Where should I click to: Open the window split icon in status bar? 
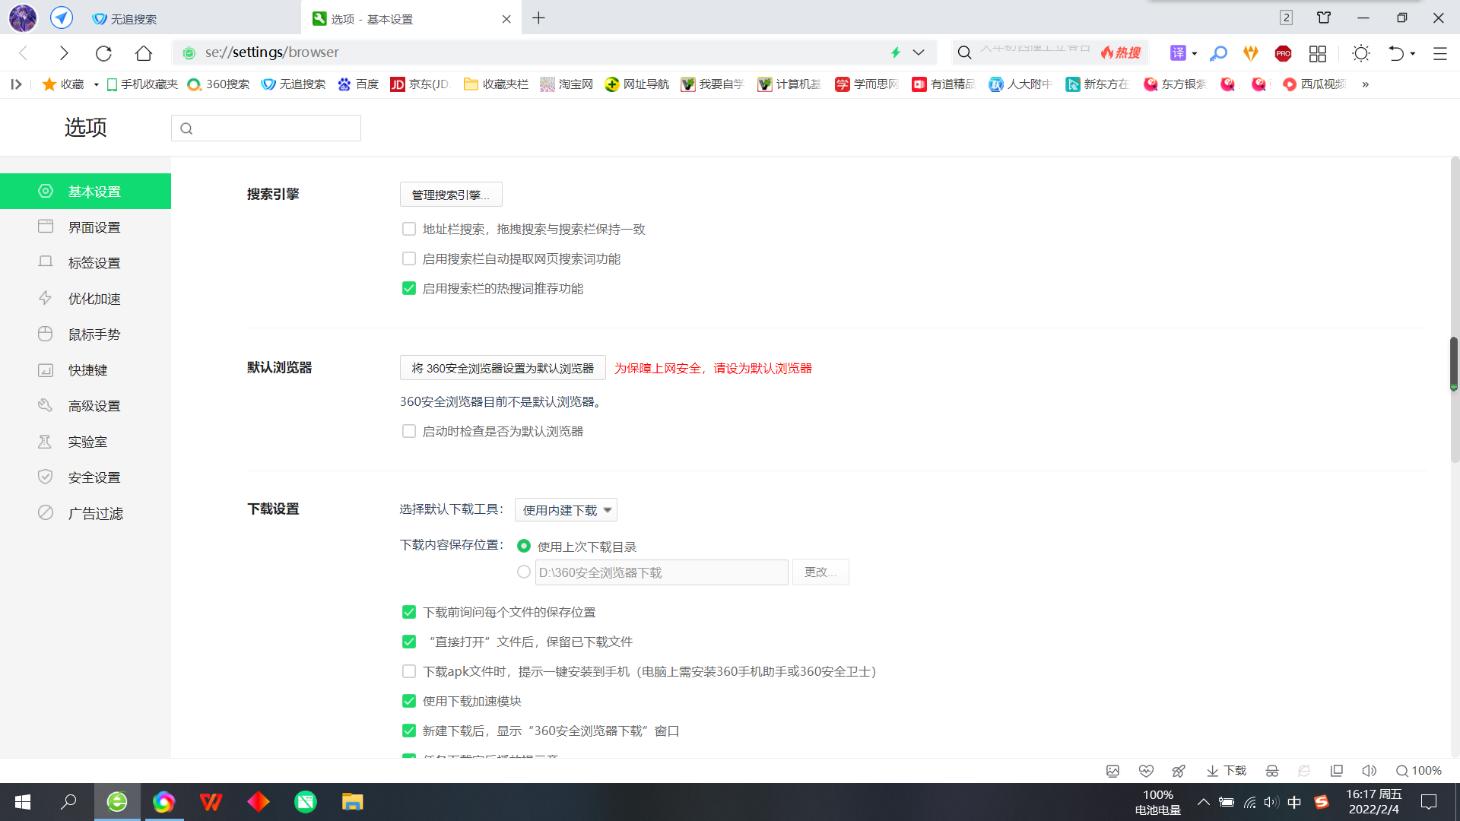(x=1336, y=771)
